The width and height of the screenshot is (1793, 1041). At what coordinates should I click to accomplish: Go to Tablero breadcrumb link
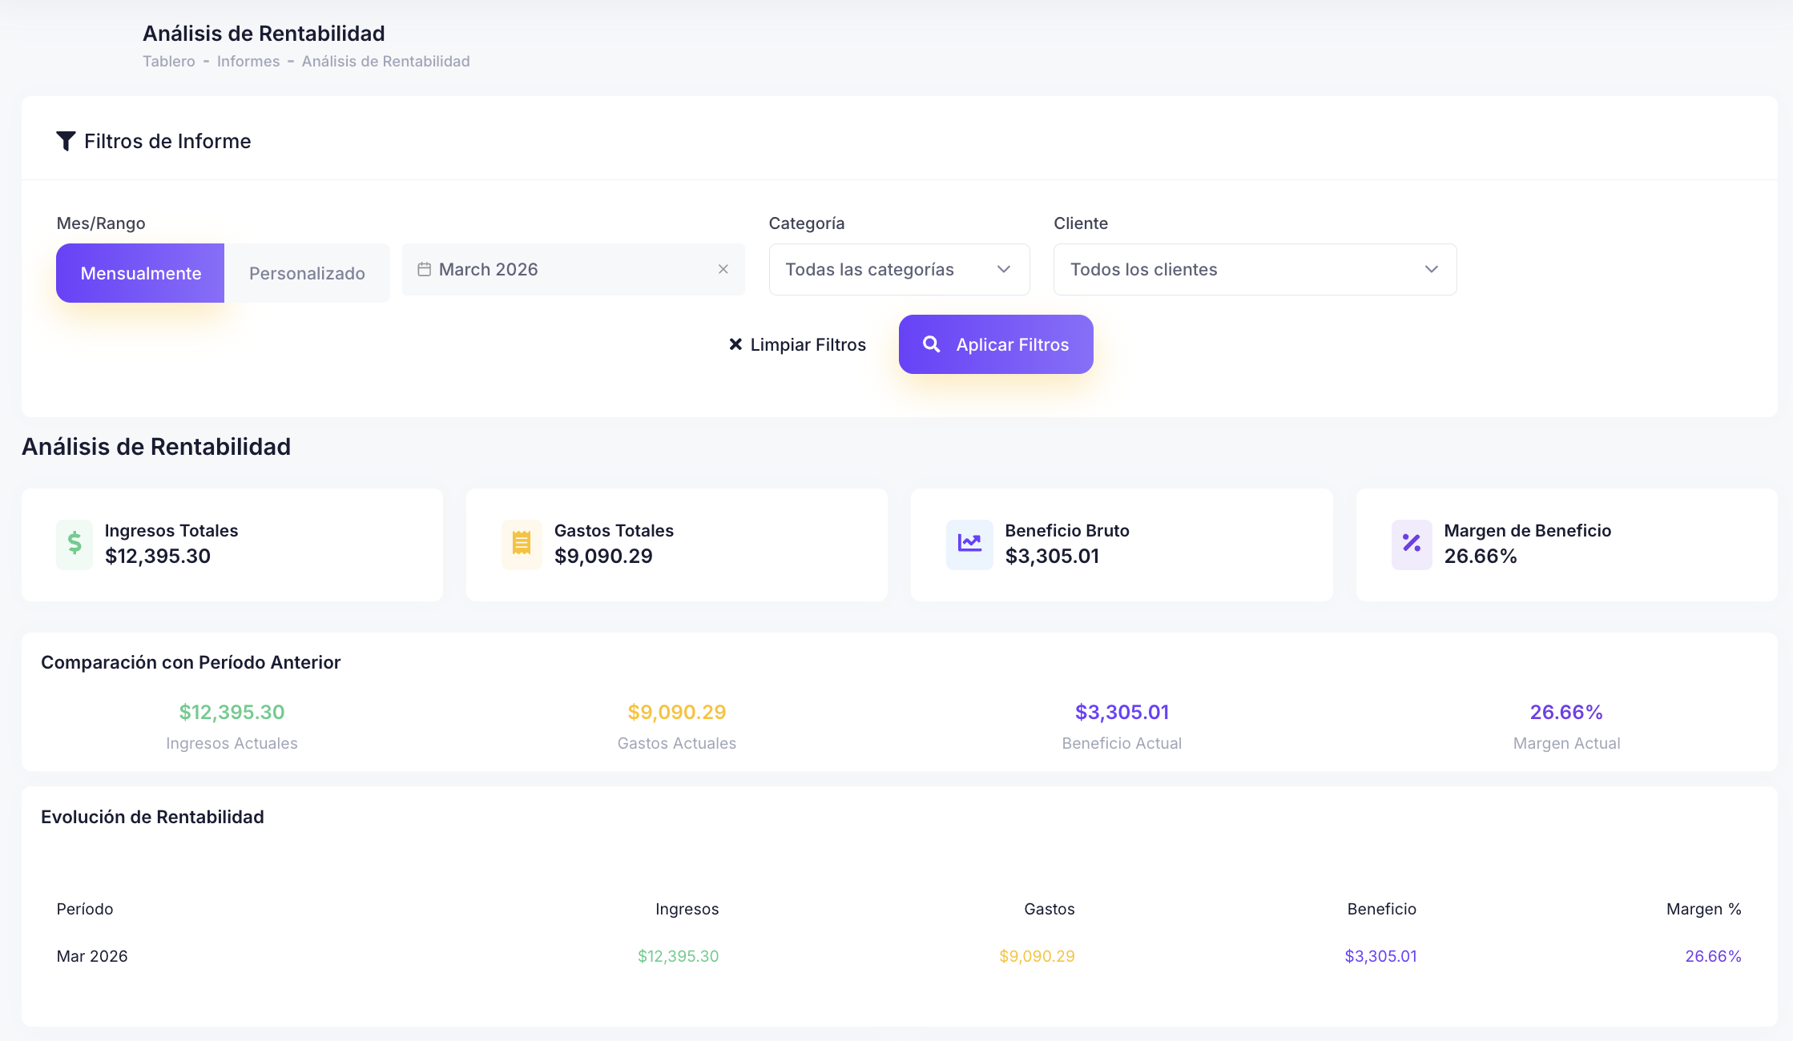pyautogui.click(x=169, y=62)
